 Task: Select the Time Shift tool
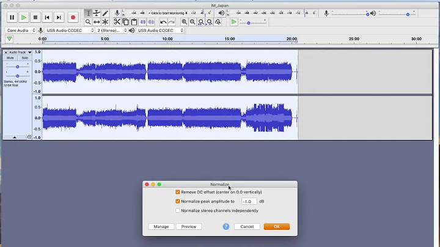(97, 22)
